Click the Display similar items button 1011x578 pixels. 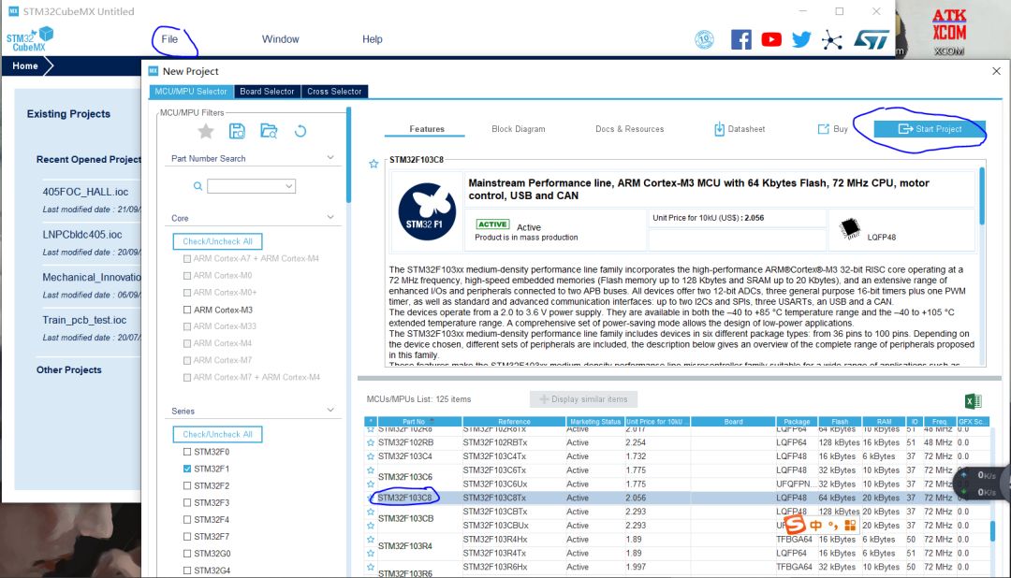pos(583,399)
